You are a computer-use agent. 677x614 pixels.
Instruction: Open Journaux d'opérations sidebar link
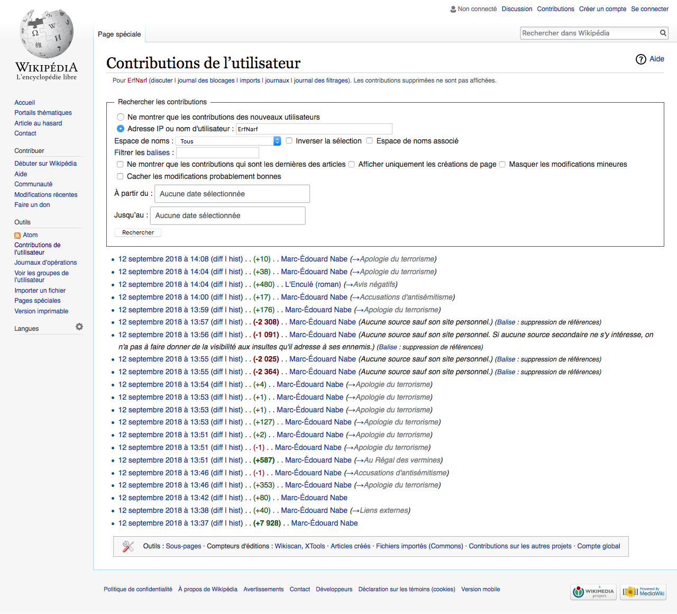45,263
